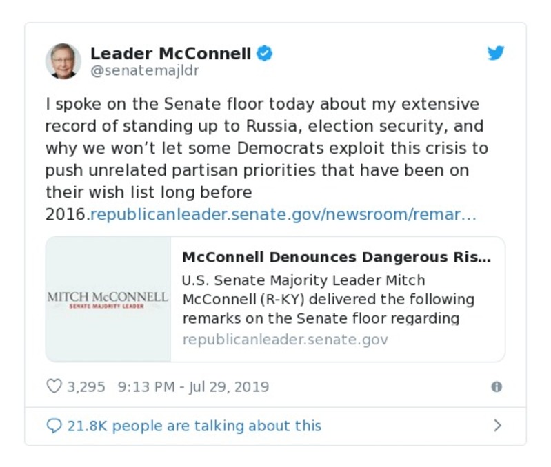
Task: Like the tweet with heart icon
Action: click(x=54, y=386)
